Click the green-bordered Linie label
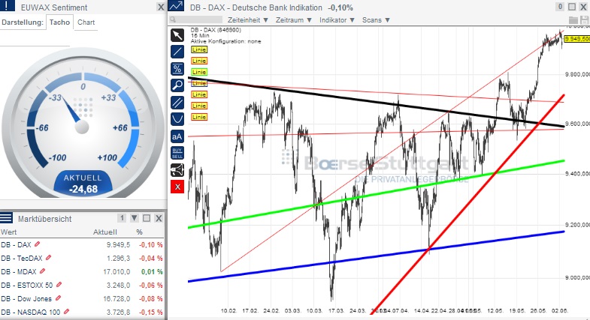This screenshot has height=320, width=590. pyautogui.click(x=199, y=72)
